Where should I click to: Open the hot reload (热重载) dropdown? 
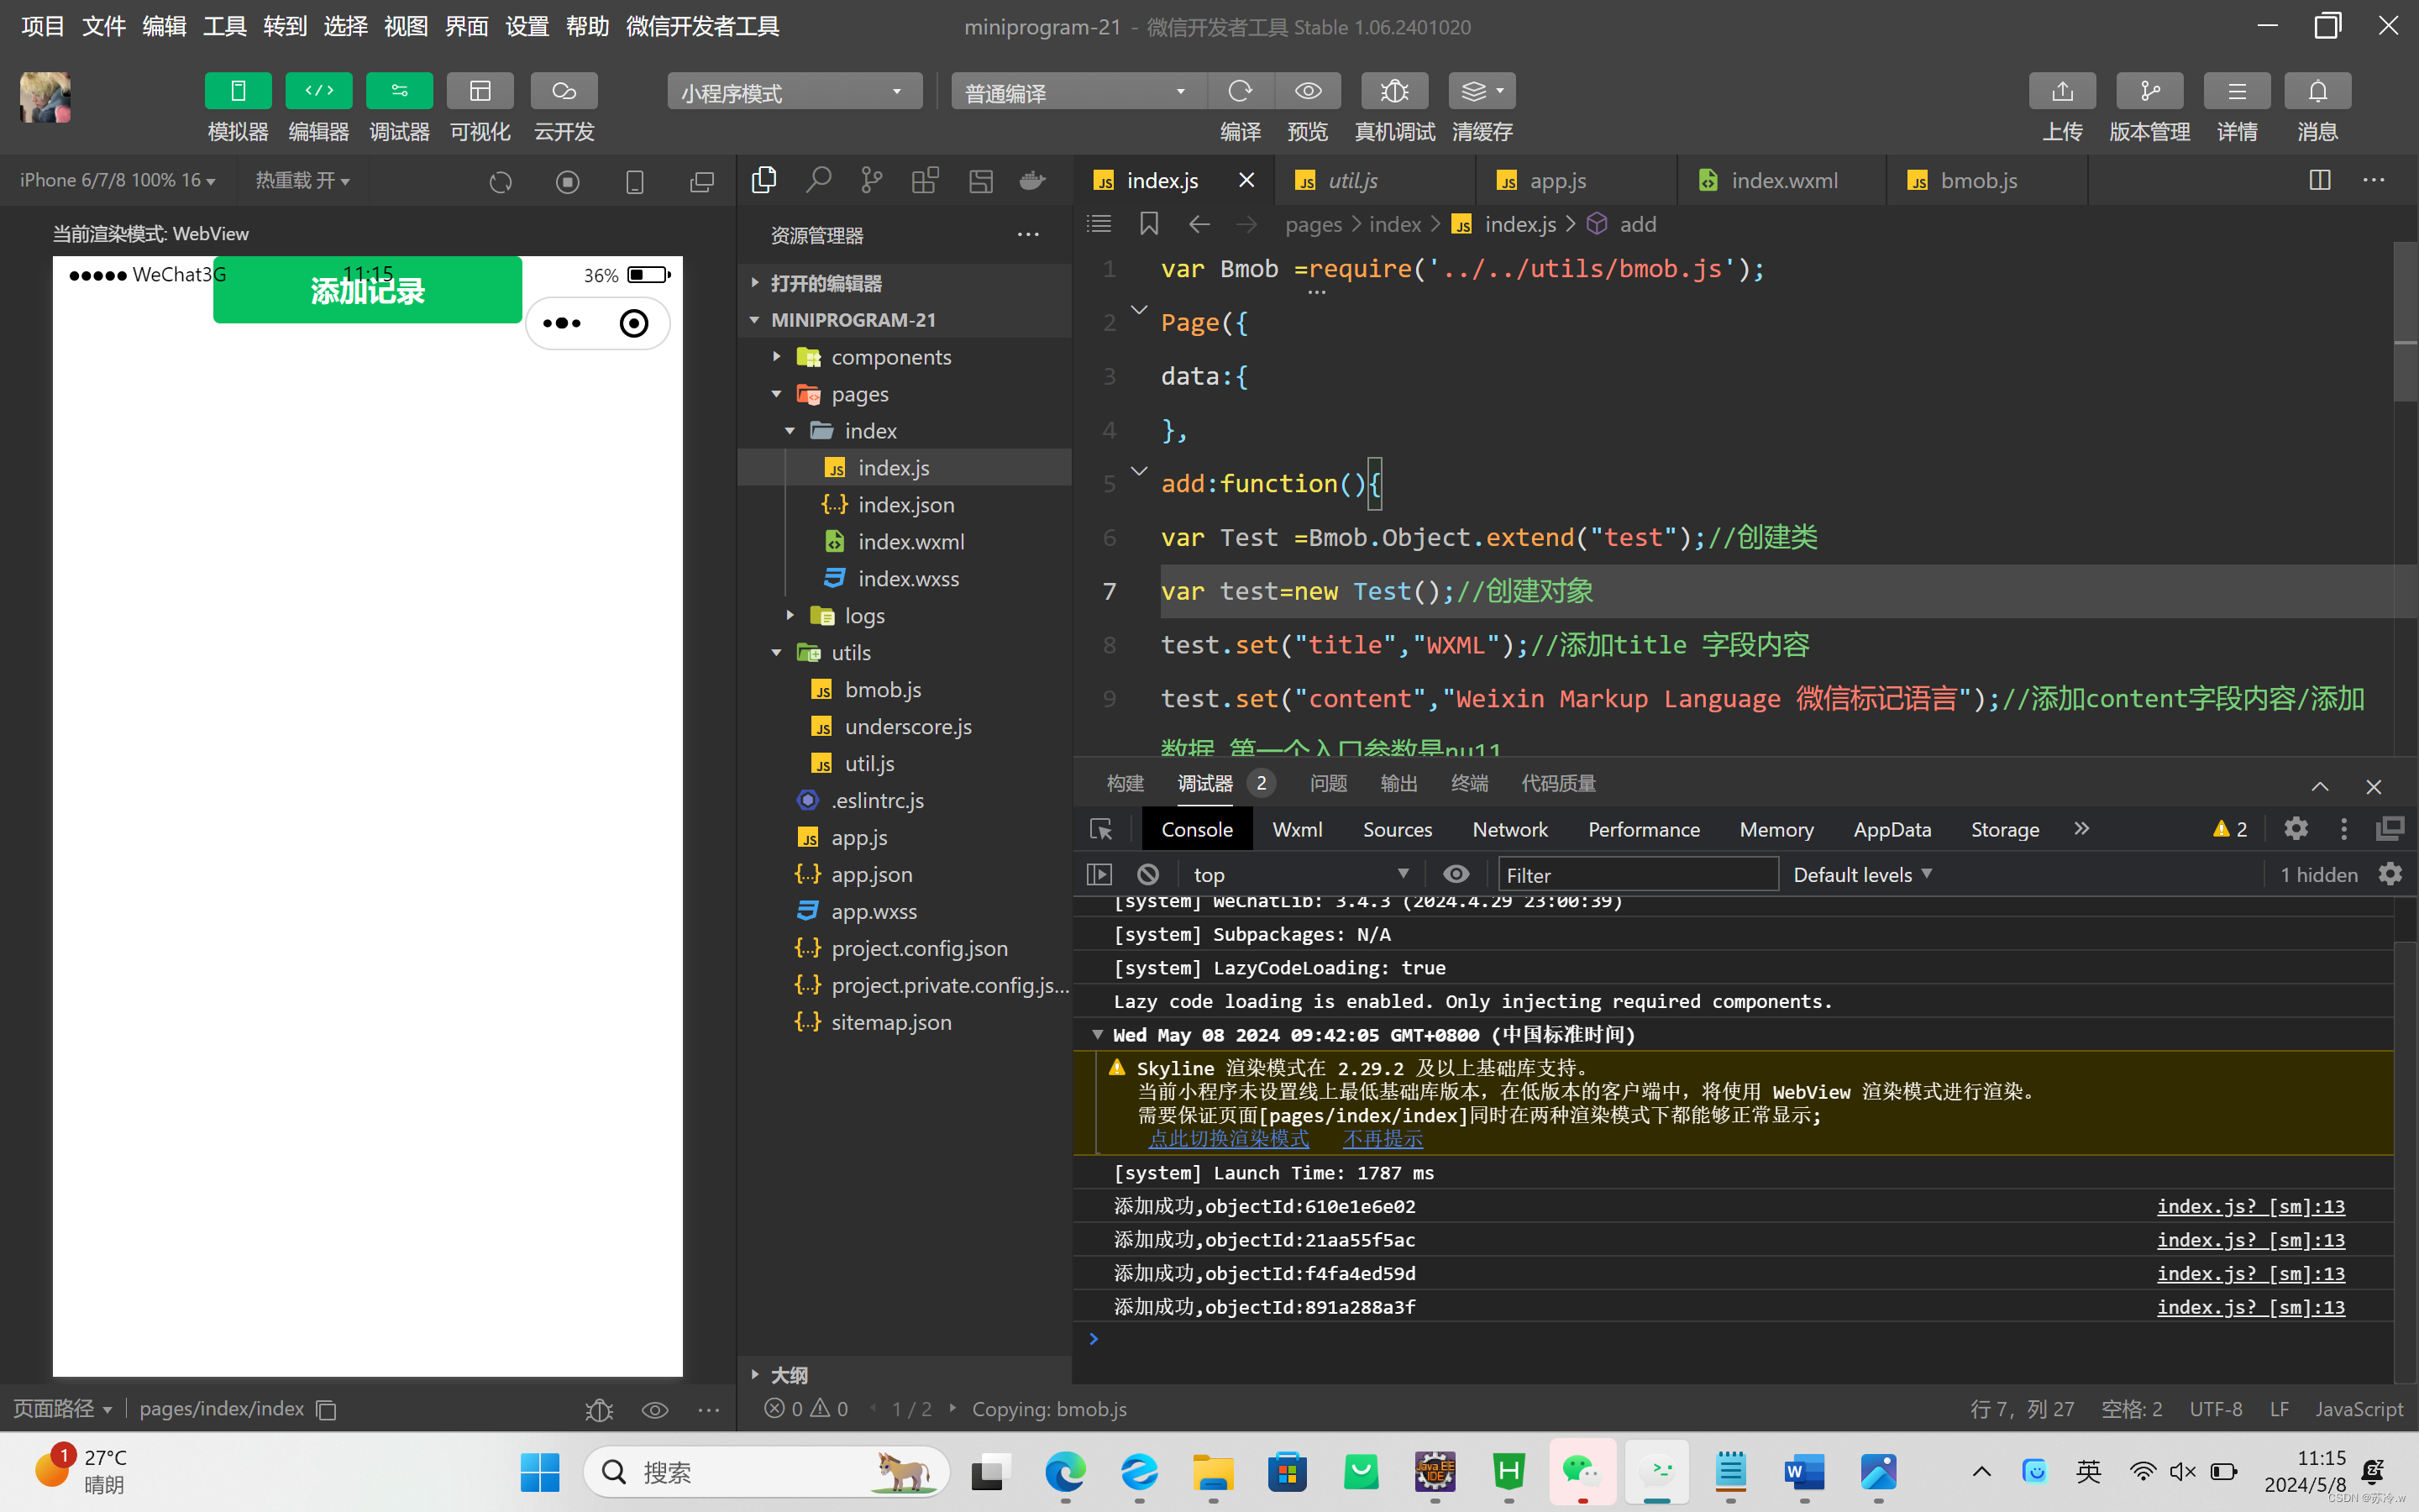302,180
